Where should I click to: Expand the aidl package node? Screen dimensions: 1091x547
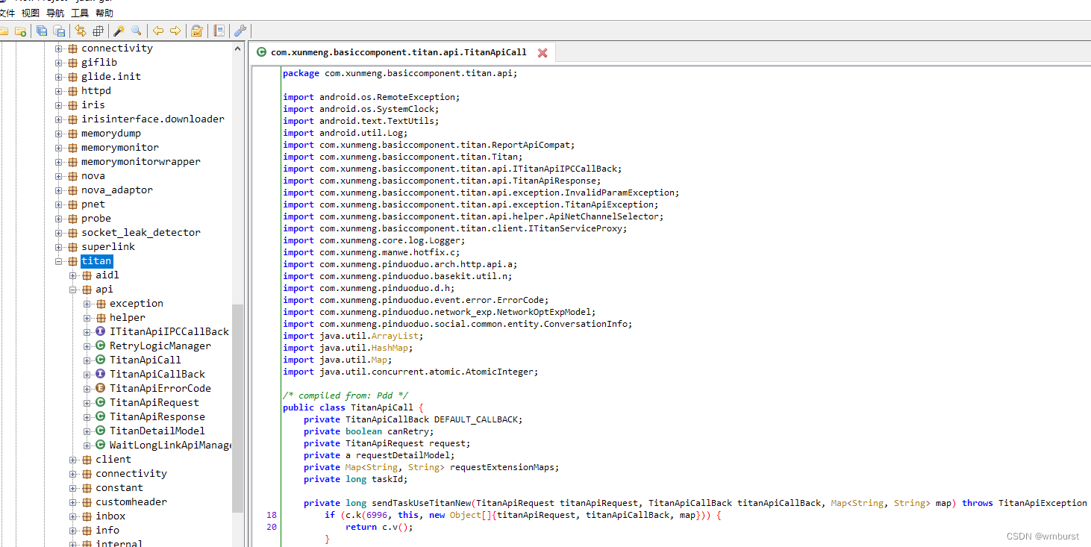(x=73, y=275)
